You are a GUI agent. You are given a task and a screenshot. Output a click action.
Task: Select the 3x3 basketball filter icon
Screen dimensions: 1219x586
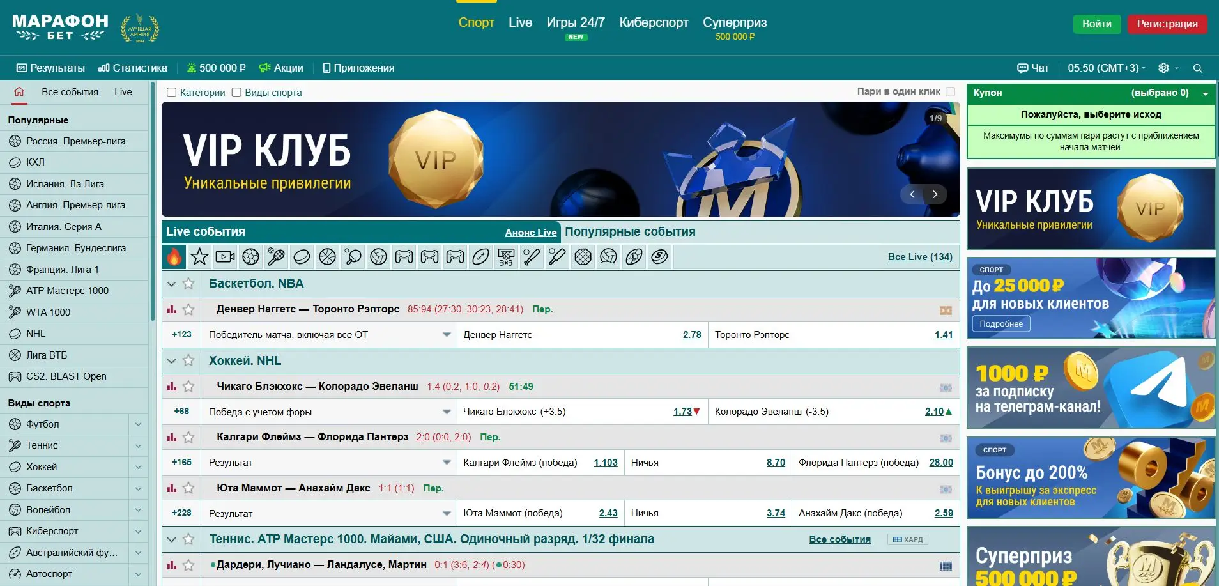tap(506, 257)
